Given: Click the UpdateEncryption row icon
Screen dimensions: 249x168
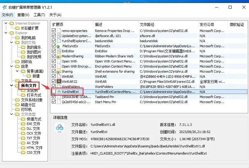Looking at the screenshot, I should click(x=59, y=36).
